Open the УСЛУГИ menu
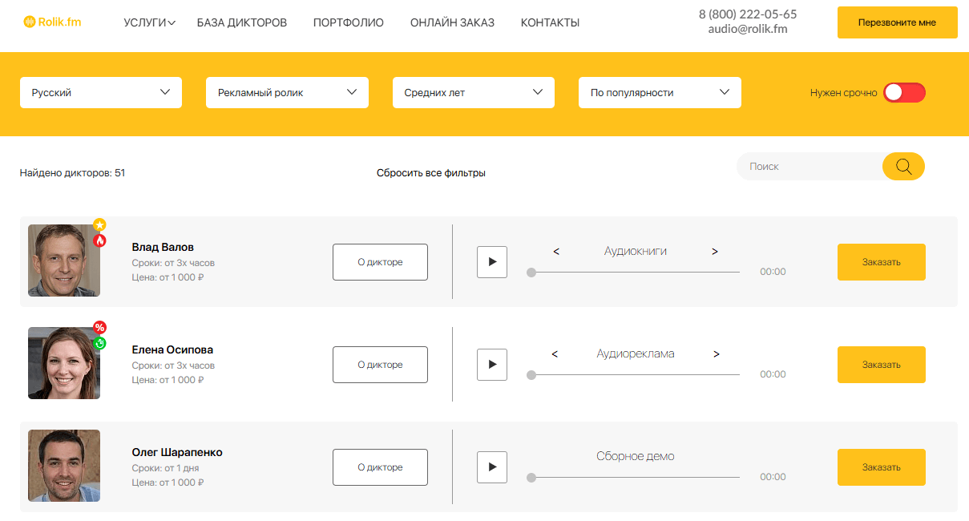The height and width of the screenshot is (521, 969). [x=148, y=22]
